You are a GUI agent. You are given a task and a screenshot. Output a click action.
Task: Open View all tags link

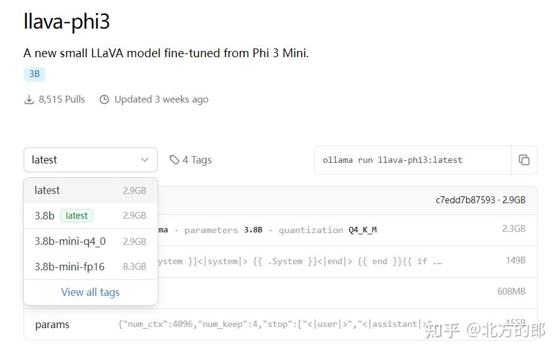click(90, 292)
